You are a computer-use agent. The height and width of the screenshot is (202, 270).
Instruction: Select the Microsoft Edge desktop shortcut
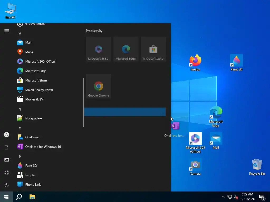click(216, 117)
